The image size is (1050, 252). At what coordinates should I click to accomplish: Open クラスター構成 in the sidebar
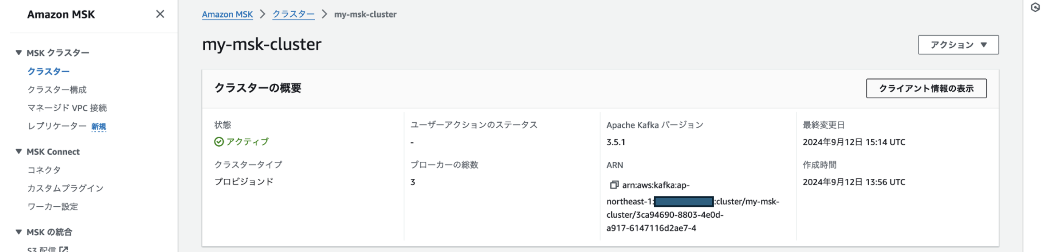(57, 90)
